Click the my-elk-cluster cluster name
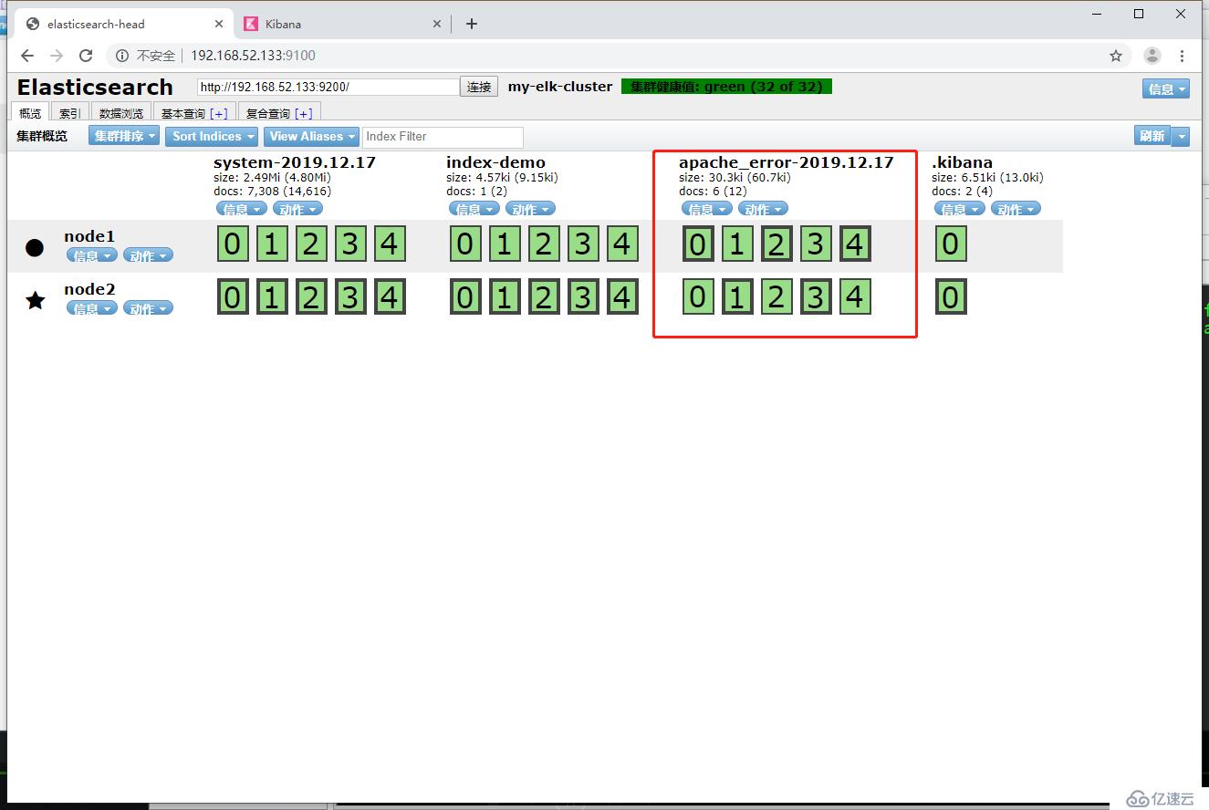 [x=560, y=87]
